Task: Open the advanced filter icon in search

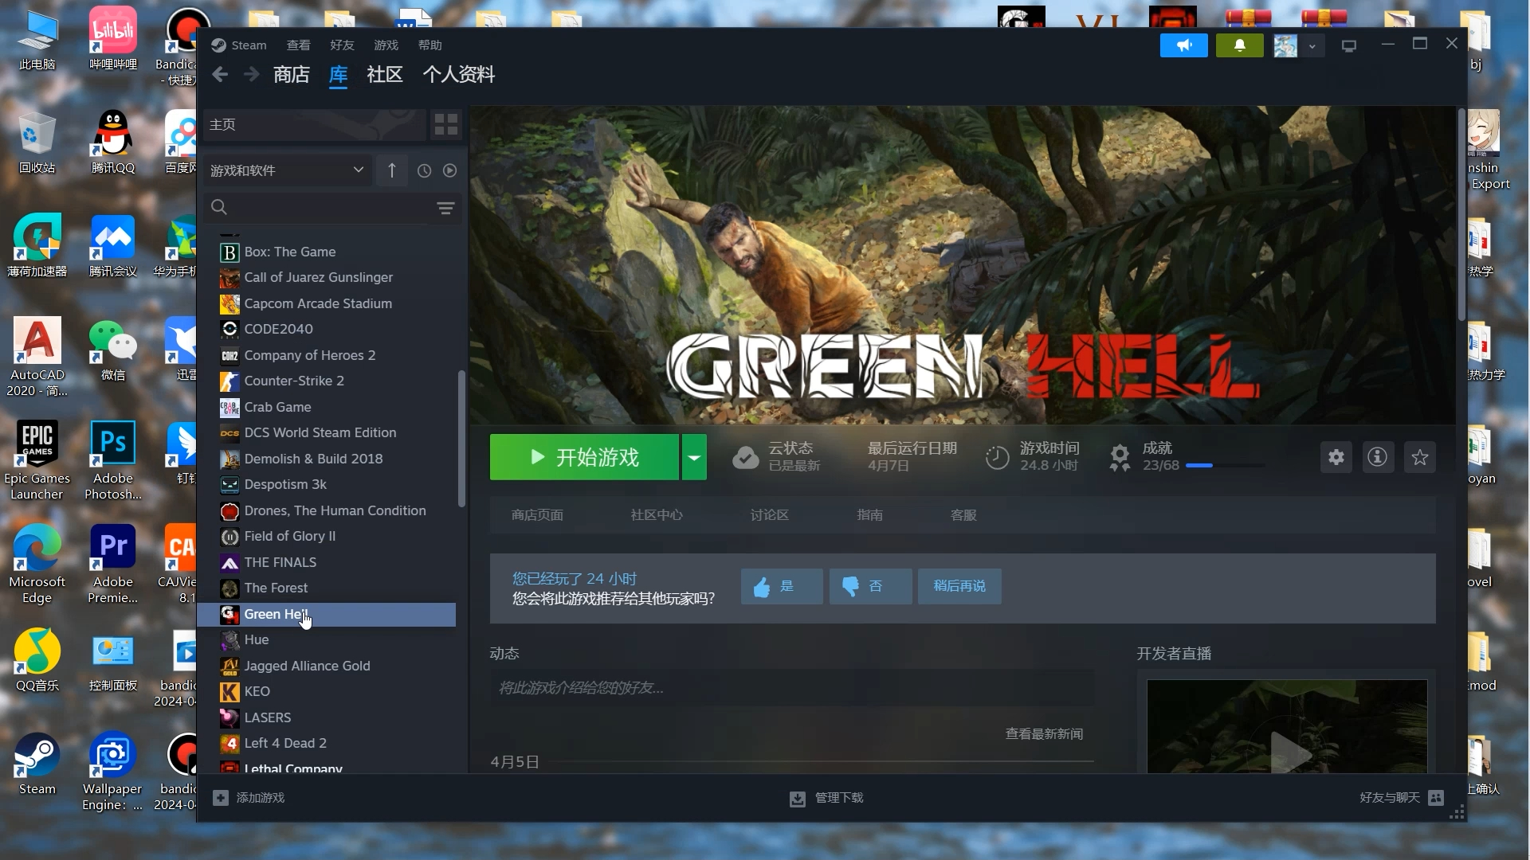Action: coord(445,208)
